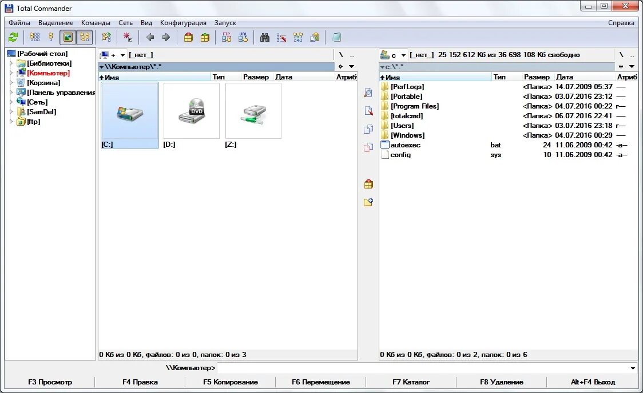Click the green Reread source toolbar icon
The image size is (643, 393).
click(x=13, y=37)
